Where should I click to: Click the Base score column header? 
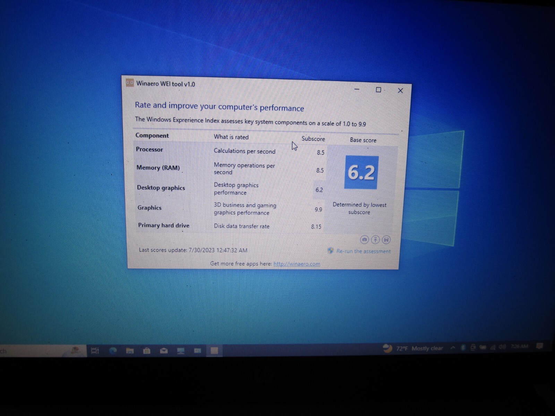click(363, 140)
